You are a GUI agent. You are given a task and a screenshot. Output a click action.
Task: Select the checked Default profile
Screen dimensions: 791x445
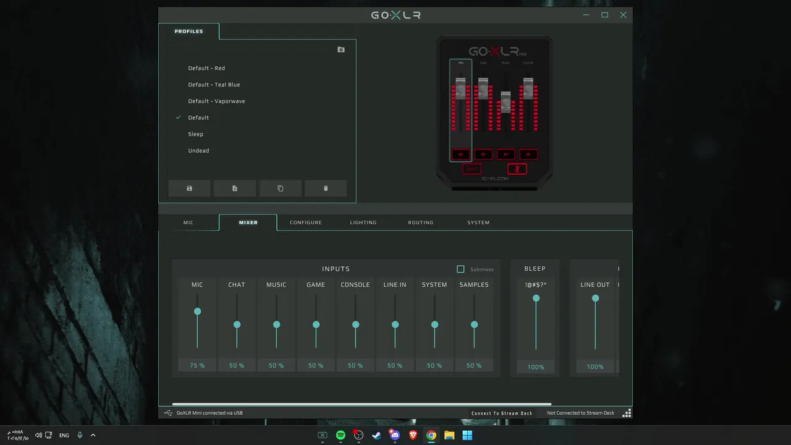(x=198, y=117)
